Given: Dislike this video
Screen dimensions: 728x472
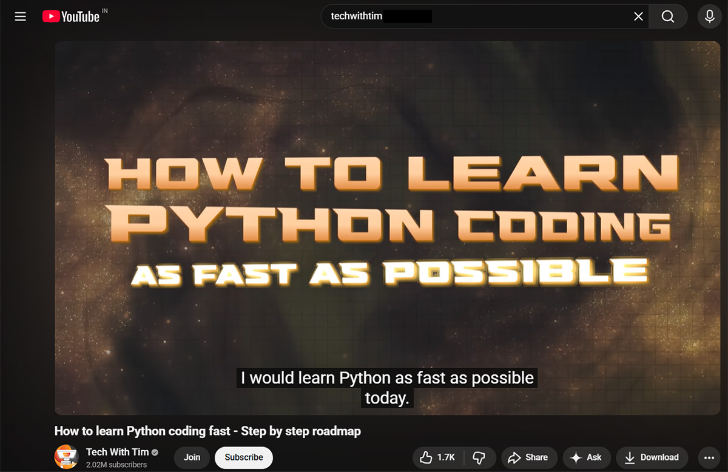Looking at the screenshot, I should tap(480, 457).
